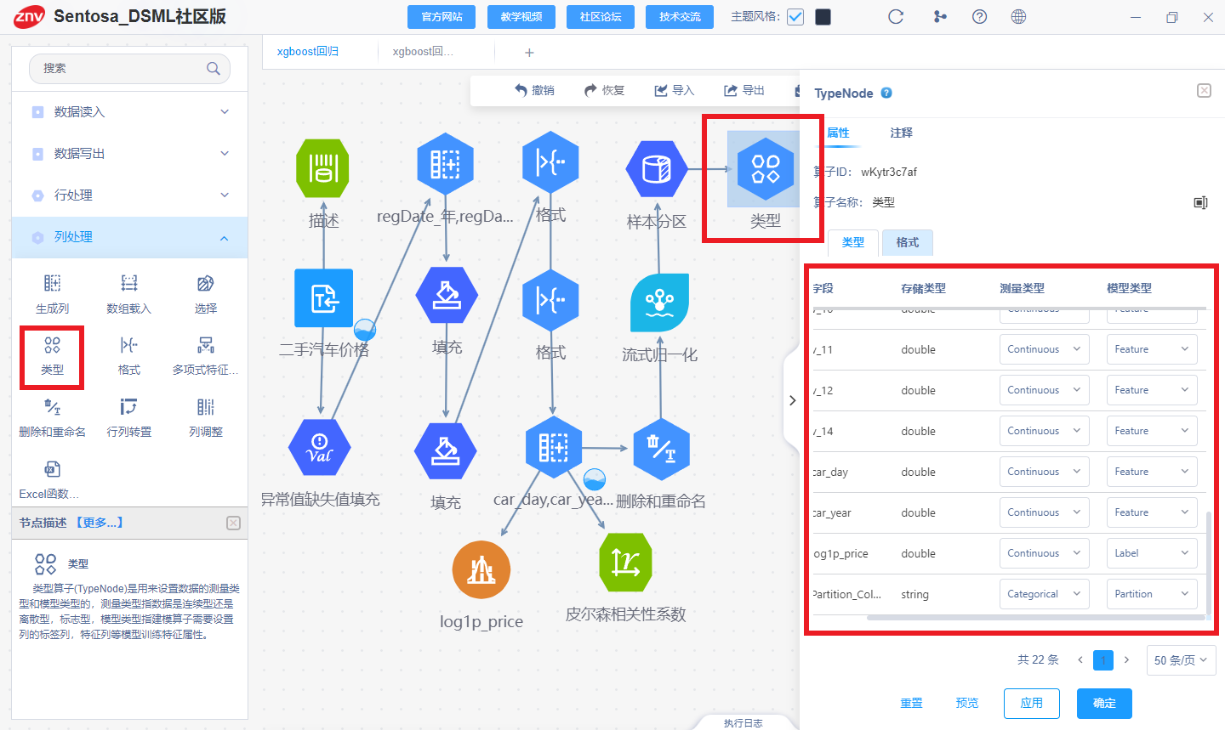The height and width of the screenshot is (730, 1225).
Task: Click the 技术交流 button
Action: [680, 17]
